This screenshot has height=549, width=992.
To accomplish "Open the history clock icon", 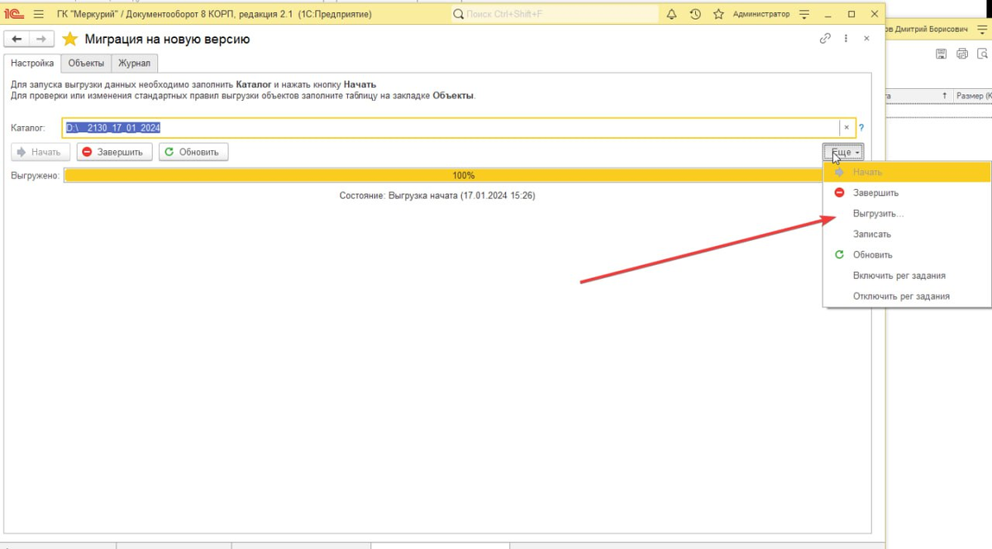I will click(695, 14).
